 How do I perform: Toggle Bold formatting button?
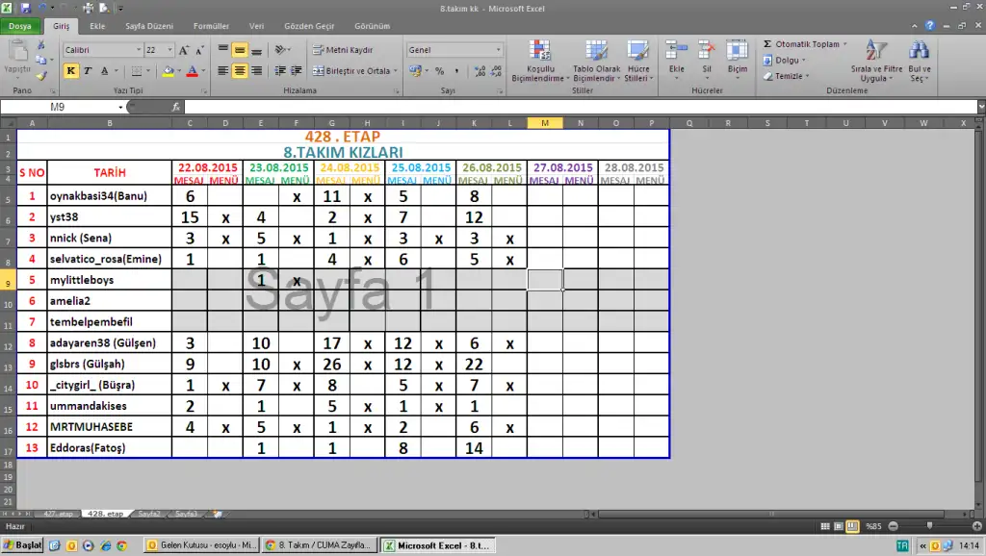[x=70, y=71]
